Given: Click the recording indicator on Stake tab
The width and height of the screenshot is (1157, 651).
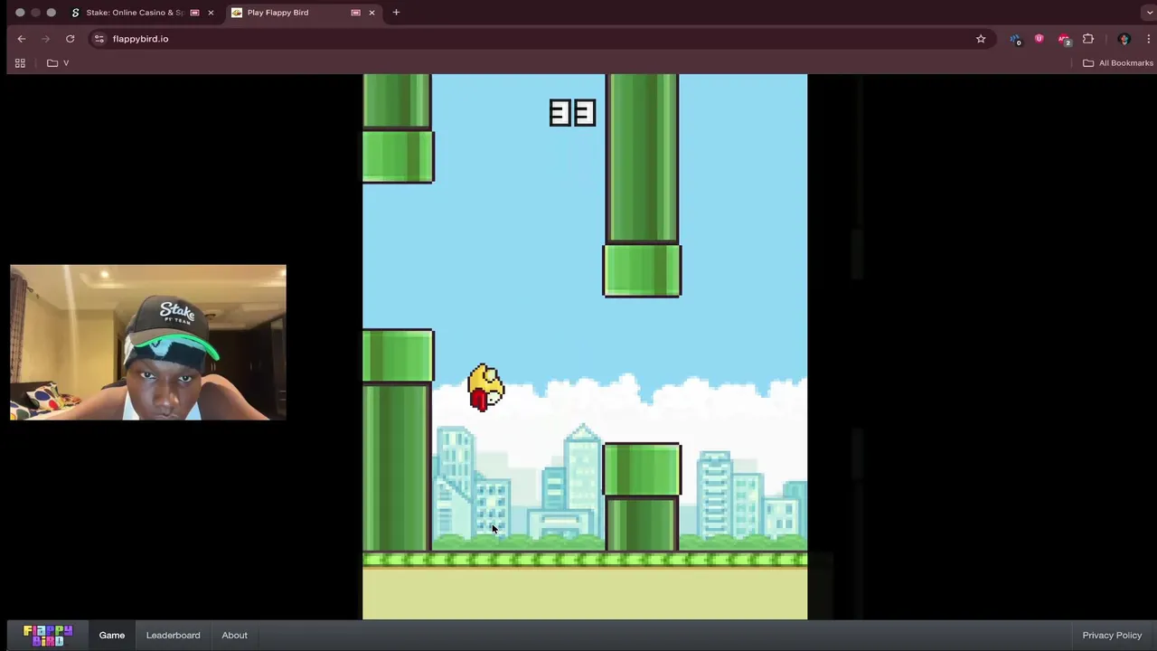Looking at the screenshot, I should click(x=194, y=13).
